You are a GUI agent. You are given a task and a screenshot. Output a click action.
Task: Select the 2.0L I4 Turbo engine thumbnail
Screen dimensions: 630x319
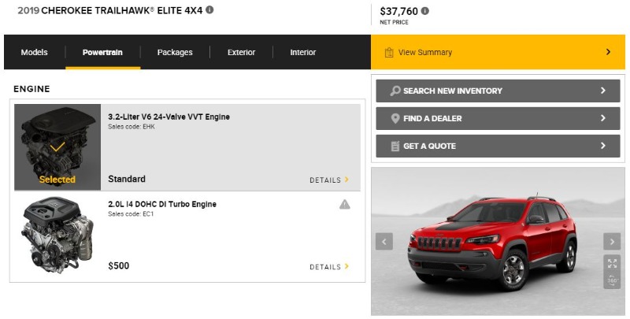click(57, 234)
